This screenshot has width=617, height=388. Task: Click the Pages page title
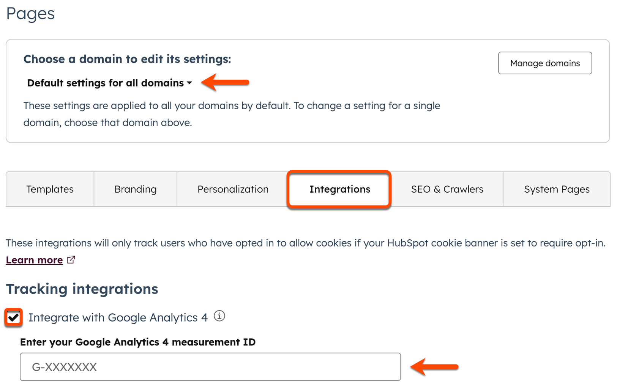tap(30, 14)
